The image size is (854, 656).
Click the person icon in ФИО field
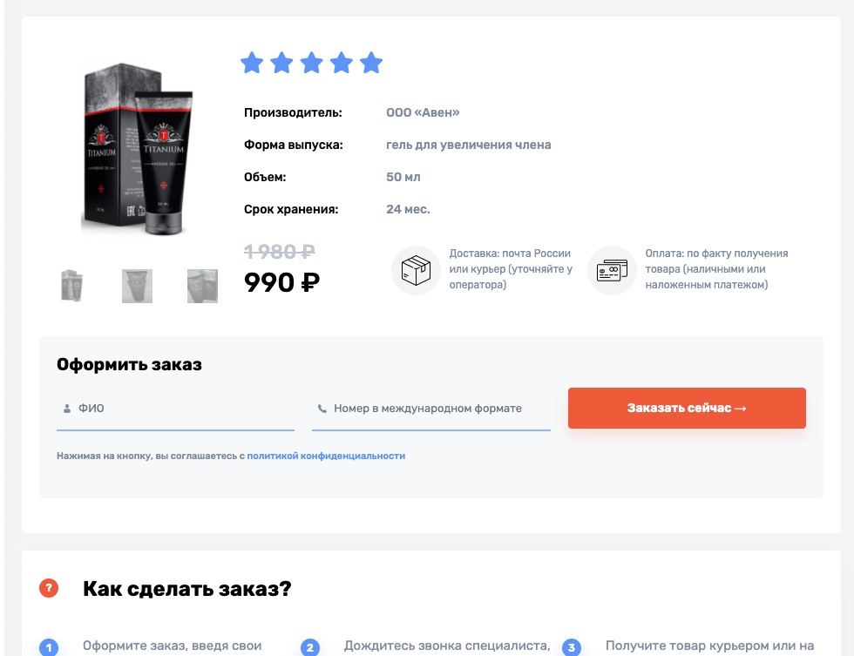tap(66, 409)
